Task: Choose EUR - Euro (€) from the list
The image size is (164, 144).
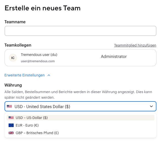Action: coord(27,125)
